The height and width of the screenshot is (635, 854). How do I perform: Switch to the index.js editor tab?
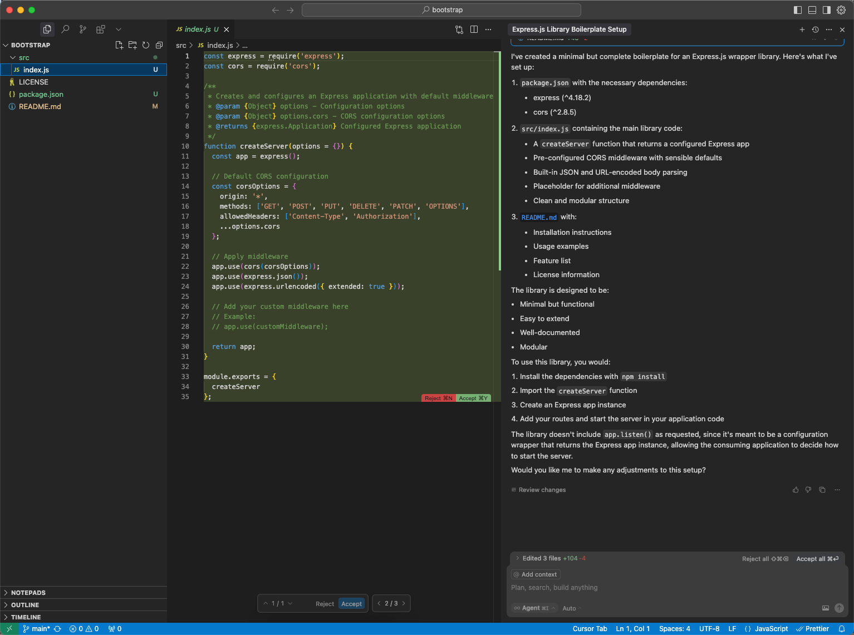pyautogui.click(x=198, y=29)
